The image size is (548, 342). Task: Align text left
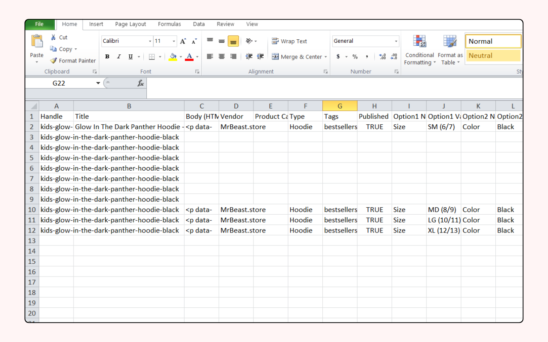pyautogui.click(x=210, y=56)
